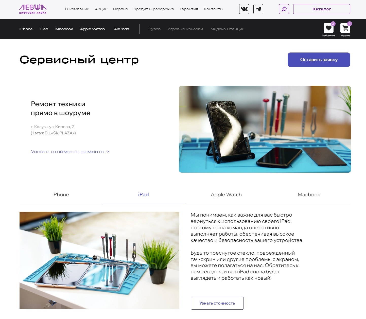The width and height of the screenshot is (366, 319).
Task: Go to Кредит и рассрочка page
Action: (x=154, y=9)
